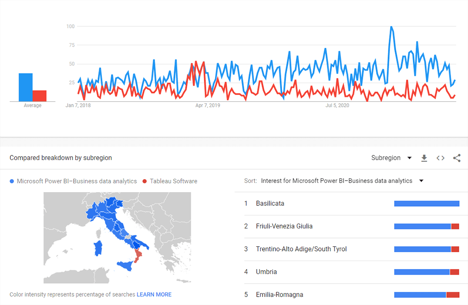Image resolution: width=468 pixels, height=305 pixels.
Task: Choose Trentino-Alto Adige/South Tyrol entry
Action: 301,249
